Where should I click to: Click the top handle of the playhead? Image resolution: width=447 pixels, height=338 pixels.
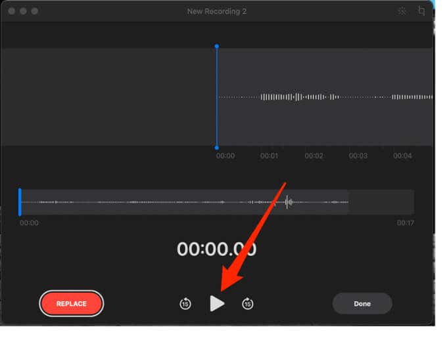tap(216, 47)
